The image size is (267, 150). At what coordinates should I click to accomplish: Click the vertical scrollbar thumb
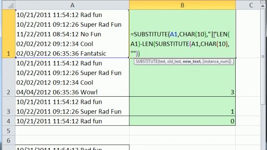pyautogui.click(x=263, y=57)
